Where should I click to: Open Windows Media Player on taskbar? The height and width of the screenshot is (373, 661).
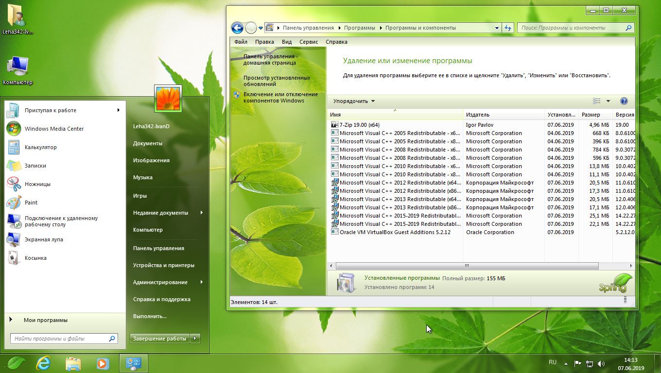(103, 363)
